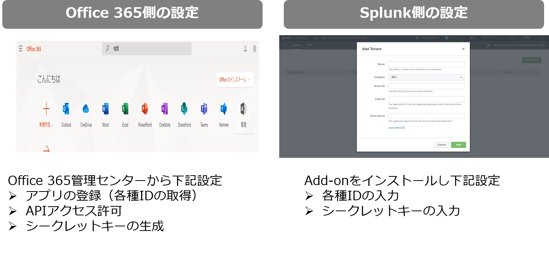Launch the OneNote app
The height and width of the screenshot is (254, 549).
[x=165, y=115]
